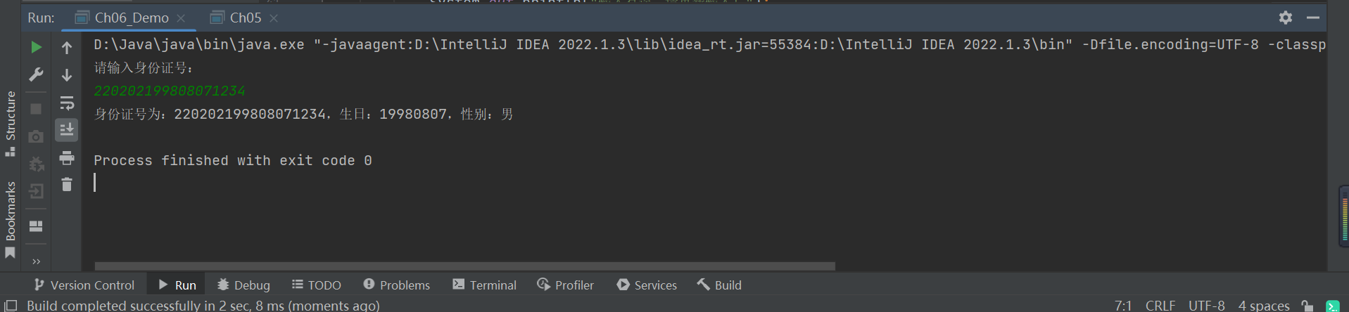This screenshot has height=312, width=1349.
Task: Click the up arrow stack trace icon
Action: pyautogui.click(x=67, y=48)
